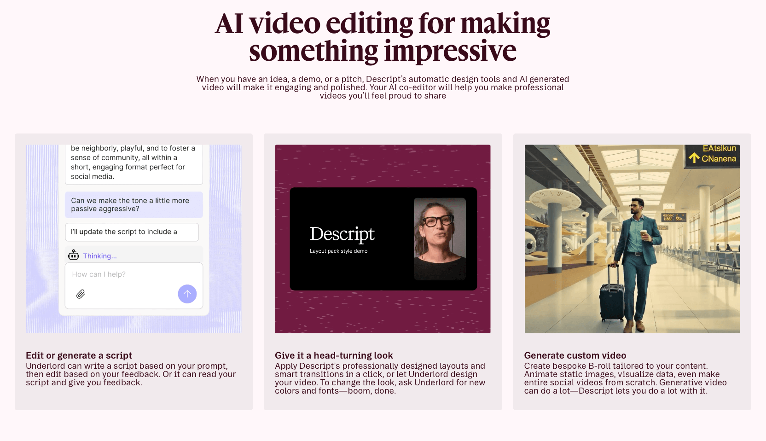The height and width of the screenshot is (441, 766).
Task: Click the airport traveler B-roll image
Action: click(x=632, y=239)
